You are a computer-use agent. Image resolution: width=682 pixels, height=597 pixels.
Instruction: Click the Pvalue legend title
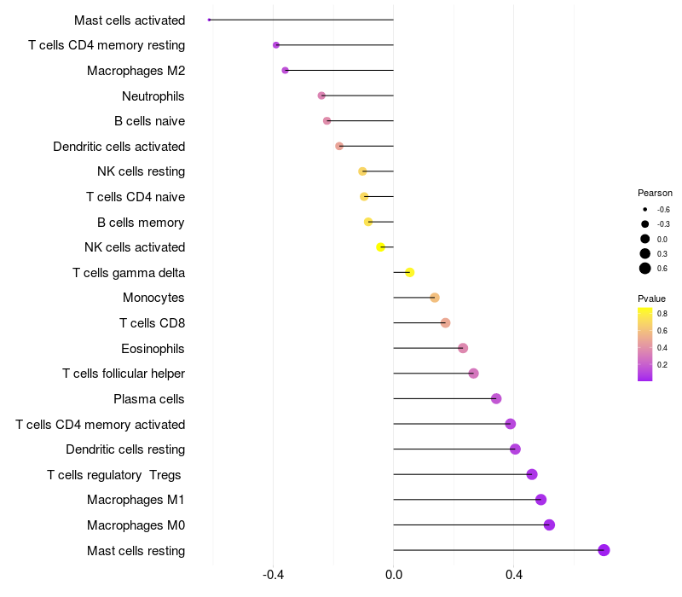651,298
